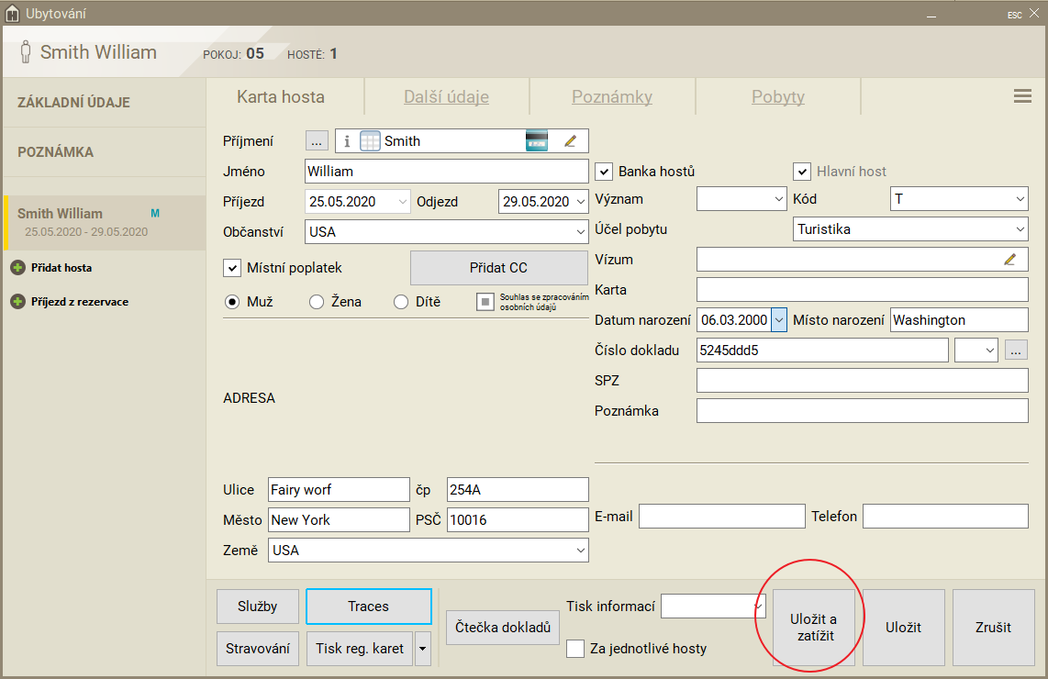Click the plus icon for Příjezd z rezervace
This screenshot has height=679, width=1048.
(x=17, y=302)
